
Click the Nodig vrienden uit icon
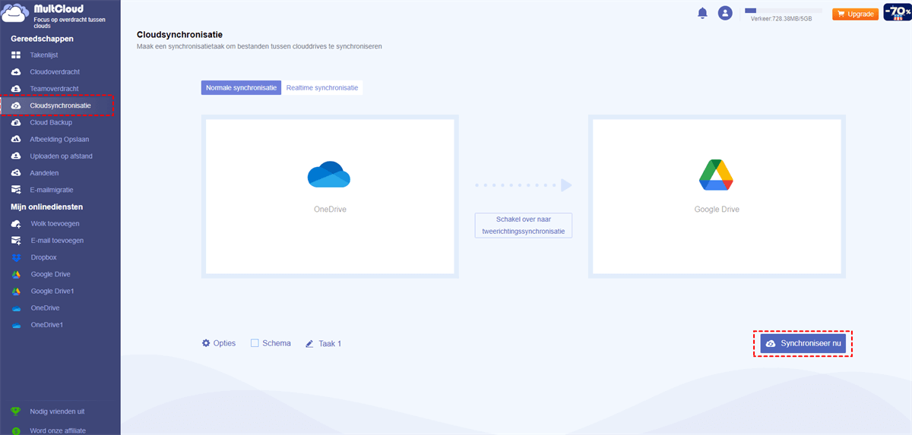pyautogui.click(x=16, y=411)
